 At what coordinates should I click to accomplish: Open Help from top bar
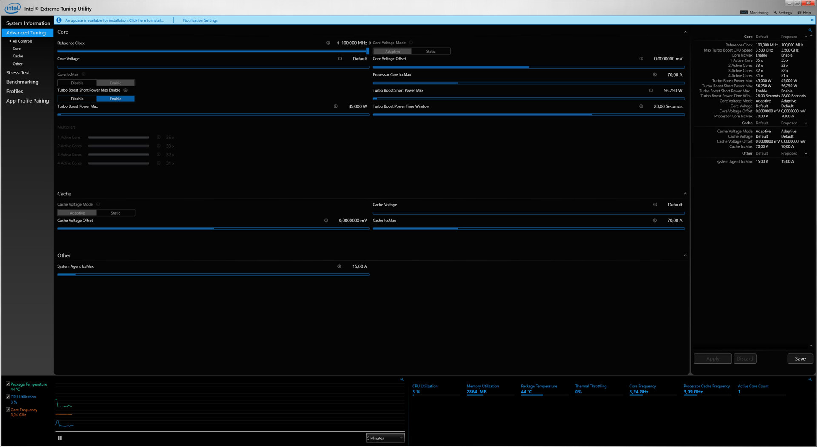804,13
